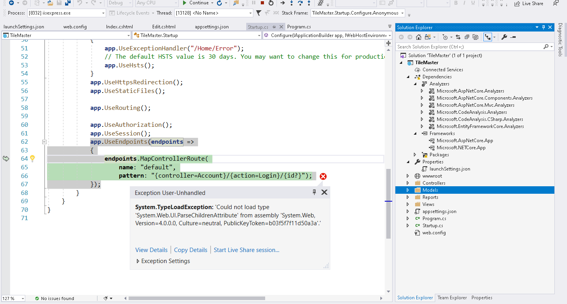Toggle Show All Files in Solution Explorer

coord(475,37)
